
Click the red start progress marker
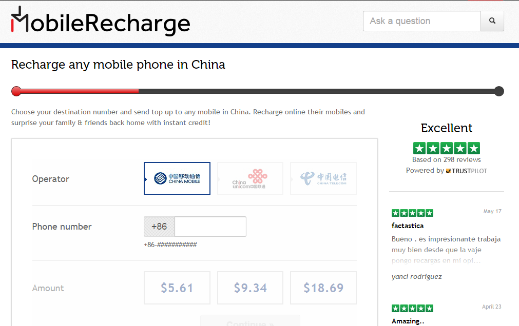click(x=16, y=91)
